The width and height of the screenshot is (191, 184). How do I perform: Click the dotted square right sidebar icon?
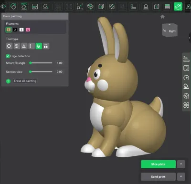coord(186,68)
